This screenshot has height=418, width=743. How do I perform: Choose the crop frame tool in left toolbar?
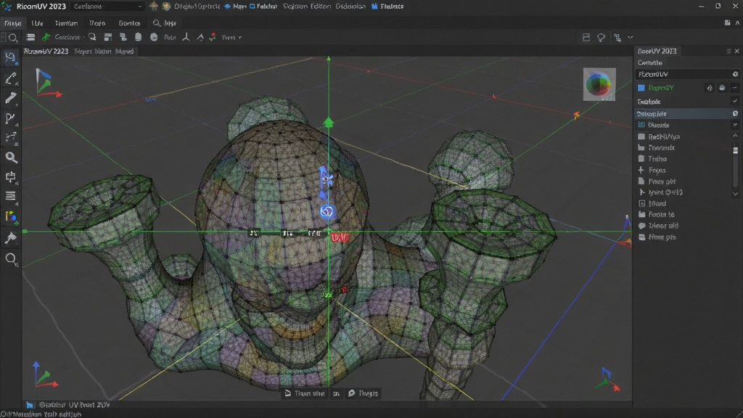[x=10, y=177]
